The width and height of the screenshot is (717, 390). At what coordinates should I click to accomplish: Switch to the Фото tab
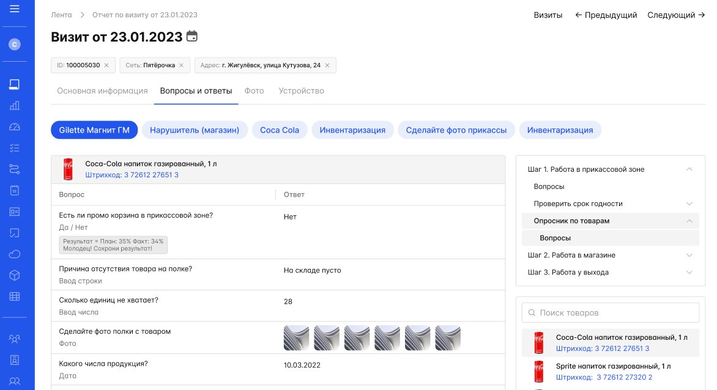[x=254, y=91]
